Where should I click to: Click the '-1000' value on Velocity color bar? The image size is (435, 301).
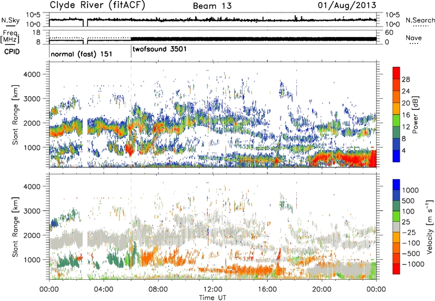pyautogui.click(x=413, y=264)
